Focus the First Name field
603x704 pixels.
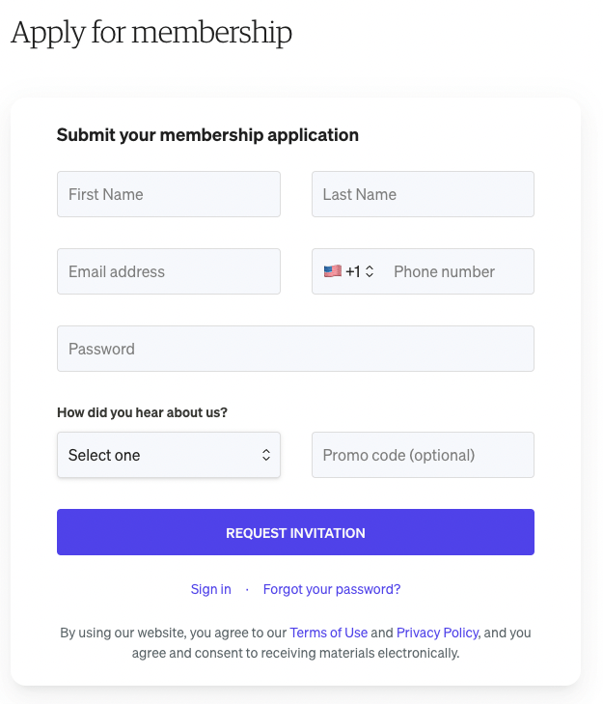[x=169, y=194]
